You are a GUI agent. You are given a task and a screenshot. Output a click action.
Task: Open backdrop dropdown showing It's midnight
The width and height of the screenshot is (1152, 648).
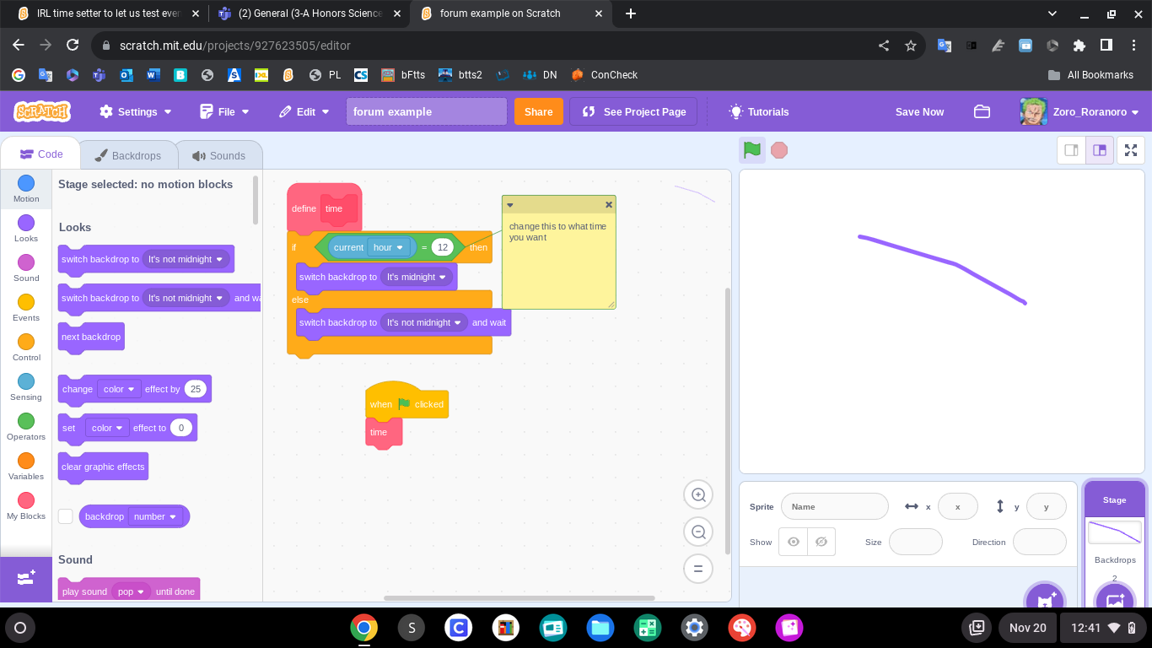[x=417, y=277]
